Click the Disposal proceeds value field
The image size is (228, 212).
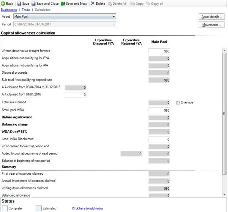(x=159, y=73)
